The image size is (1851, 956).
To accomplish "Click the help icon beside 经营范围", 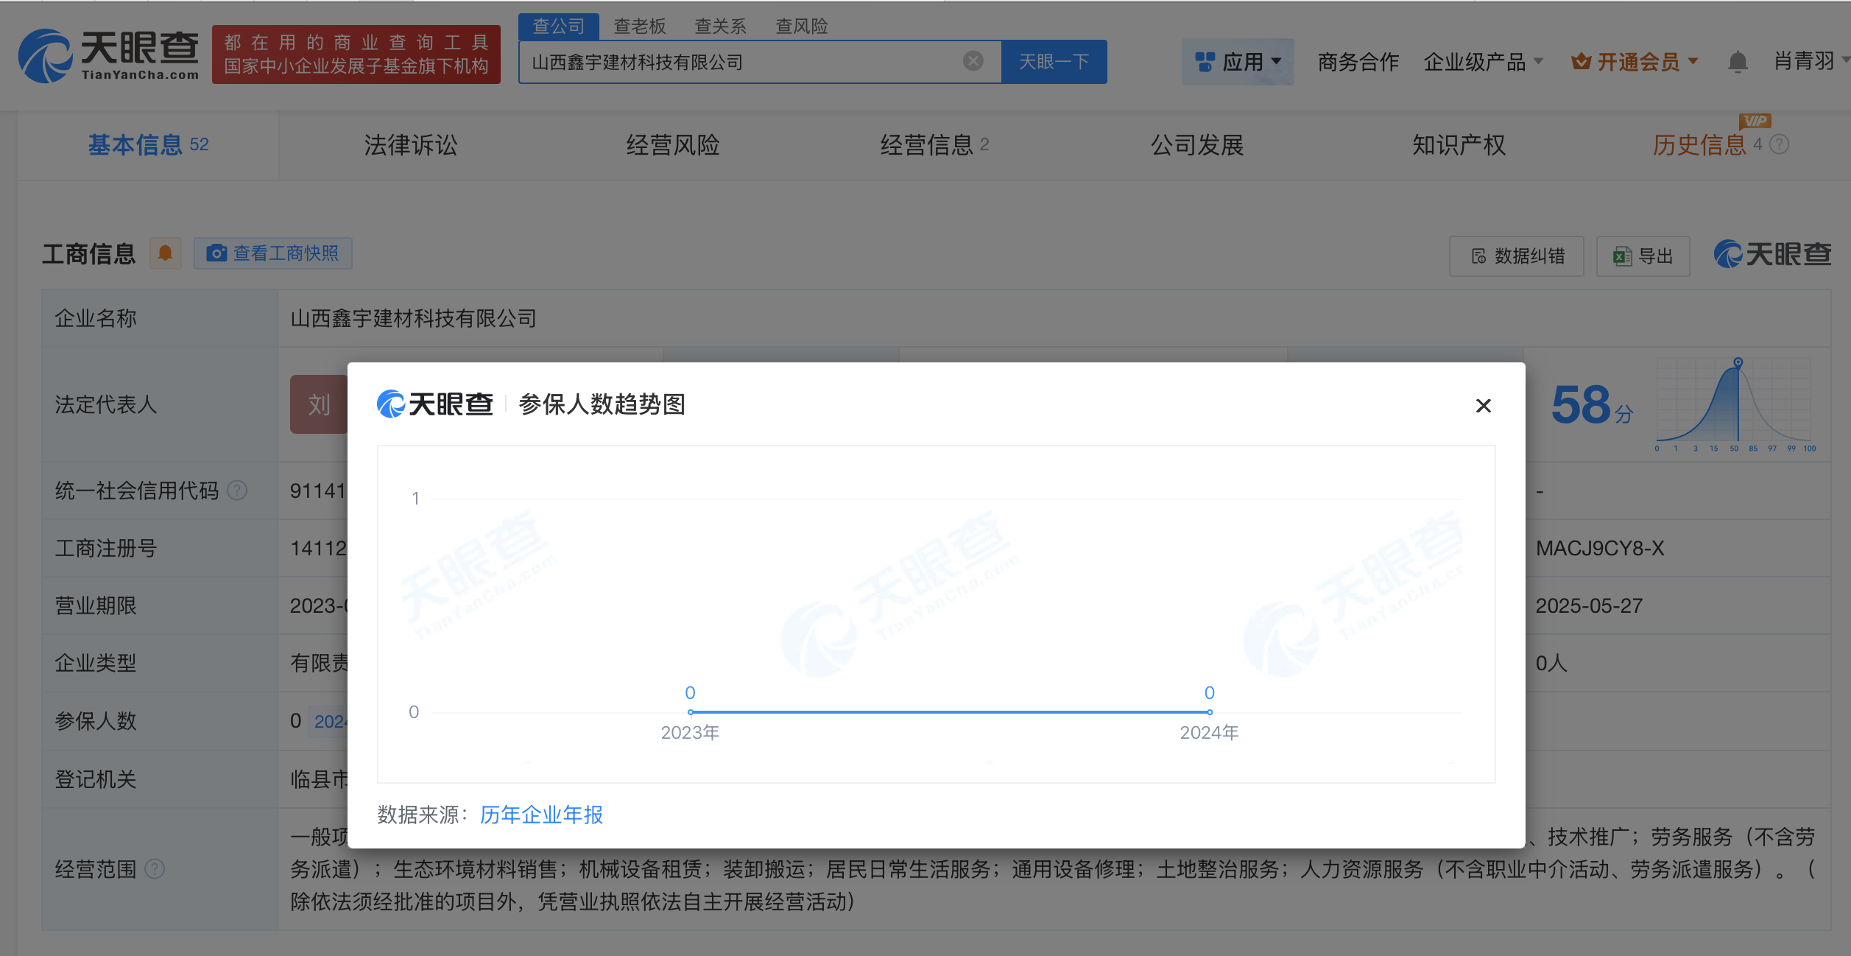I will (155, 869).
